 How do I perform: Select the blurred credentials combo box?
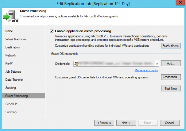click(116, 64)
